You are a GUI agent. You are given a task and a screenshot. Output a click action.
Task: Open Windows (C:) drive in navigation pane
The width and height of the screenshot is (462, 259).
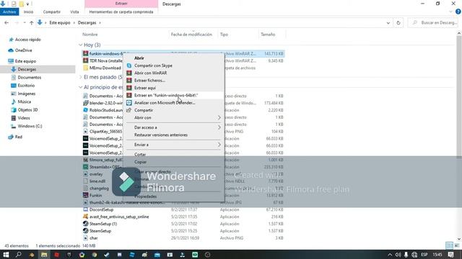click(x=30, y=126)
